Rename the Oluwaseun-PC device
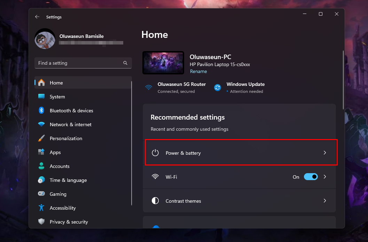This screenshot has width=368, height=242. point(198,71)
